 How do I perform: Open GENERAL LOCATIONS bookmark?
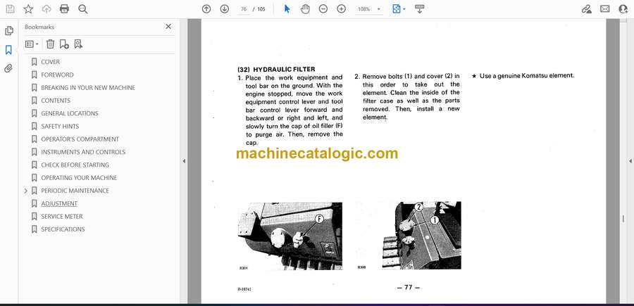70,113
